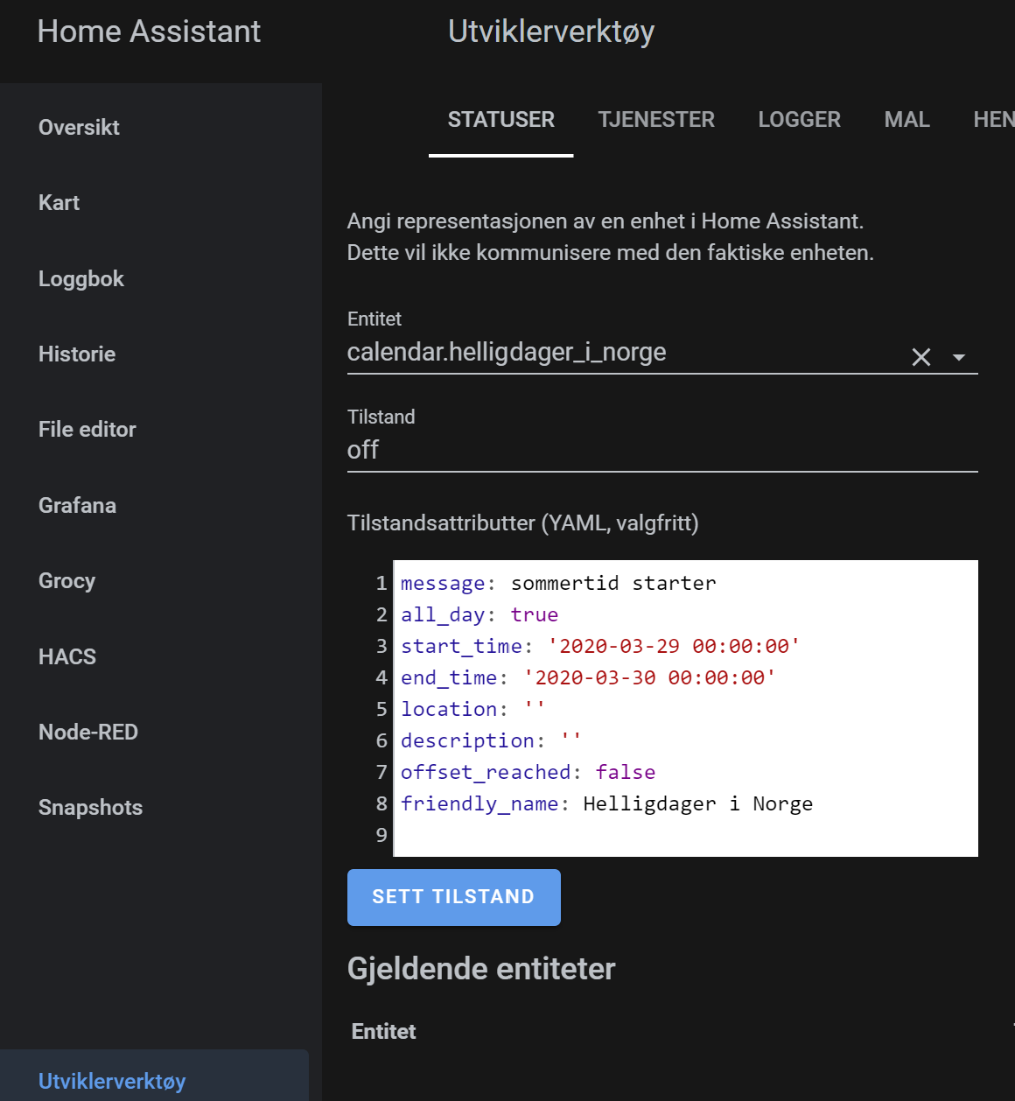
Task: Select Utviklerverktøy in the sidebar
Action: tap(111, 1082)
